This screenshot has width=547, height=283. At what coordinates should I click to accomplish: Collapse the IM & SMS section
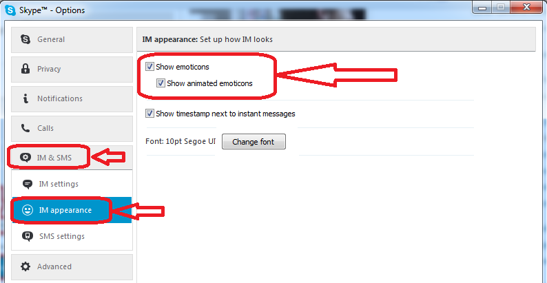(x=72, y=158)
